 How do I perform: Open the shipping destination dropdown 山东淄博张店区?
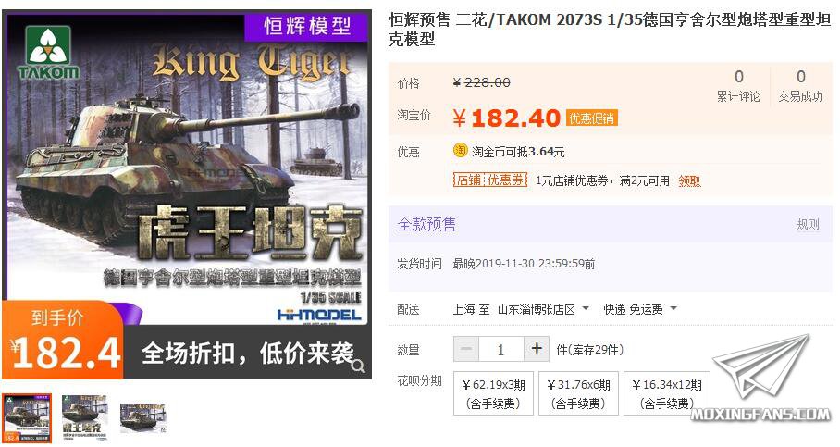click(x=543, y=309)
